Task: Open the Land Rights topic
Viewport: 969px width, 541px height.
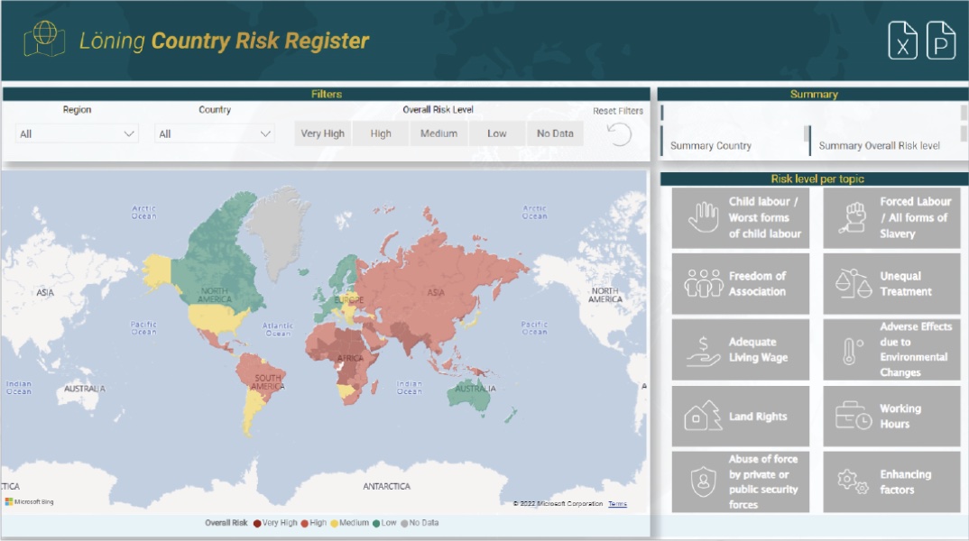Action: 741,417
